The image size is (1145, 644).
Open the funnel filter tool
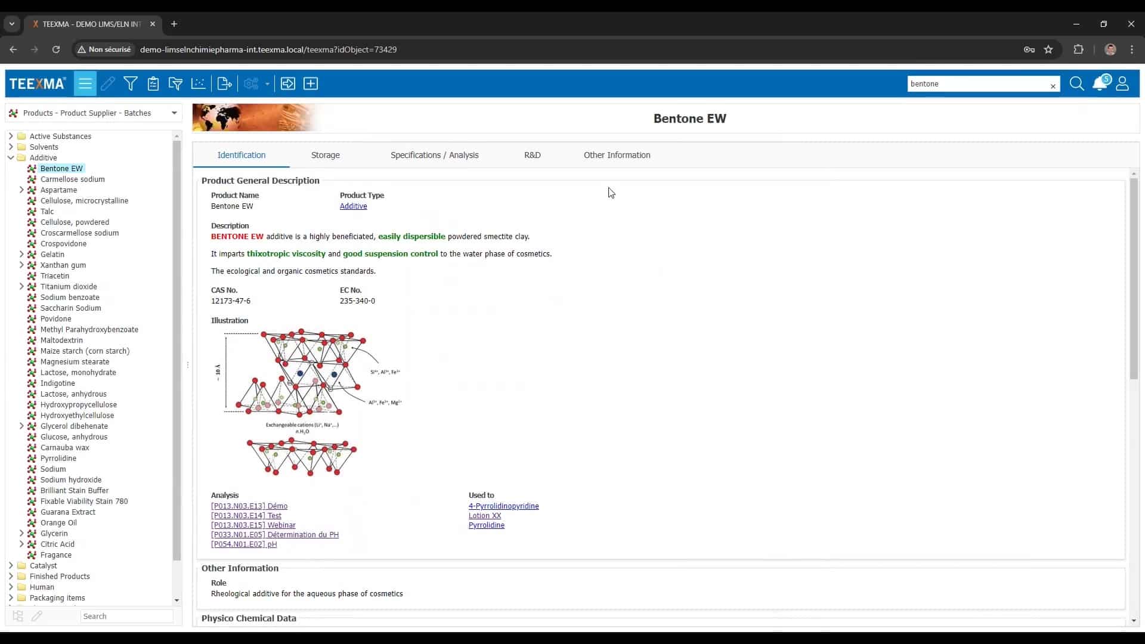(x=130, y=83)
